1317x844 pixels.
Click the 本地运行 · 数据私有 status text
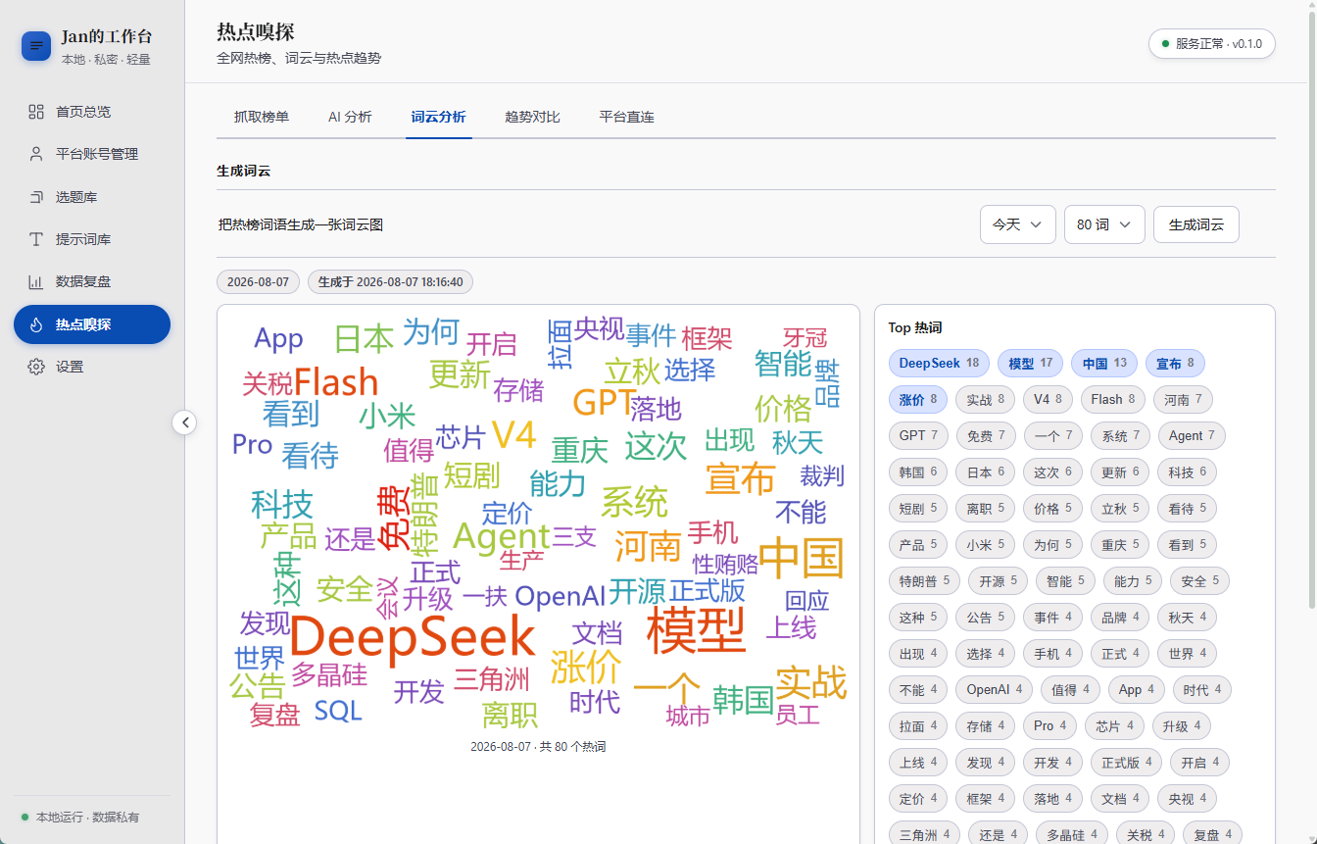pos(87,817)
